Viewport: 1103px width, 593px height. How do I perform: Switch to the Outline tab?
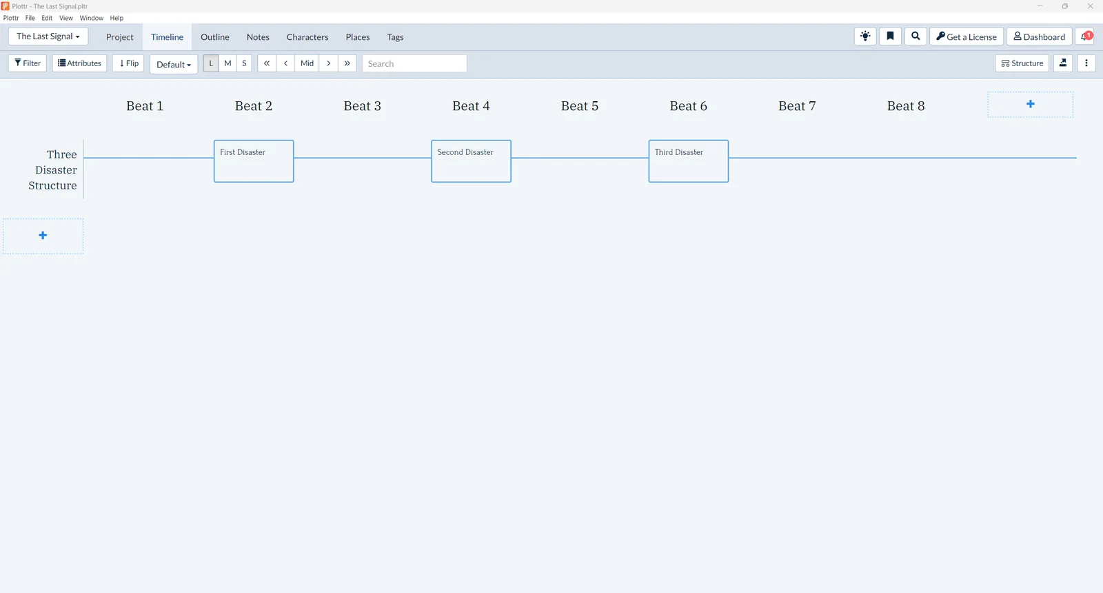click(x=215, y=37)
